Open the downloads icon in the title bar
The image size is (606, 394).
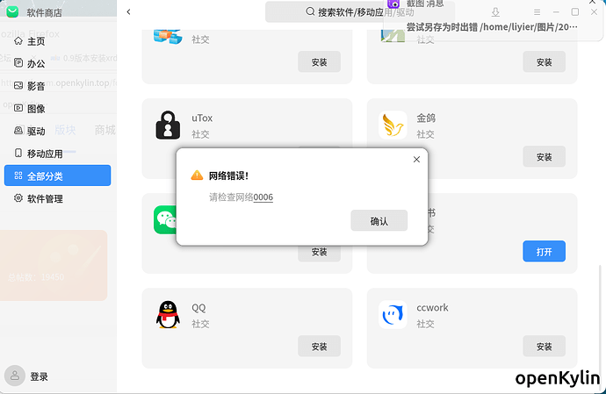495,12
